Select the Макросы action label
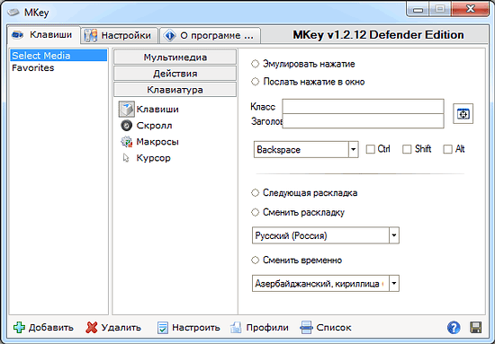495x344 pixels. [157, 142]
